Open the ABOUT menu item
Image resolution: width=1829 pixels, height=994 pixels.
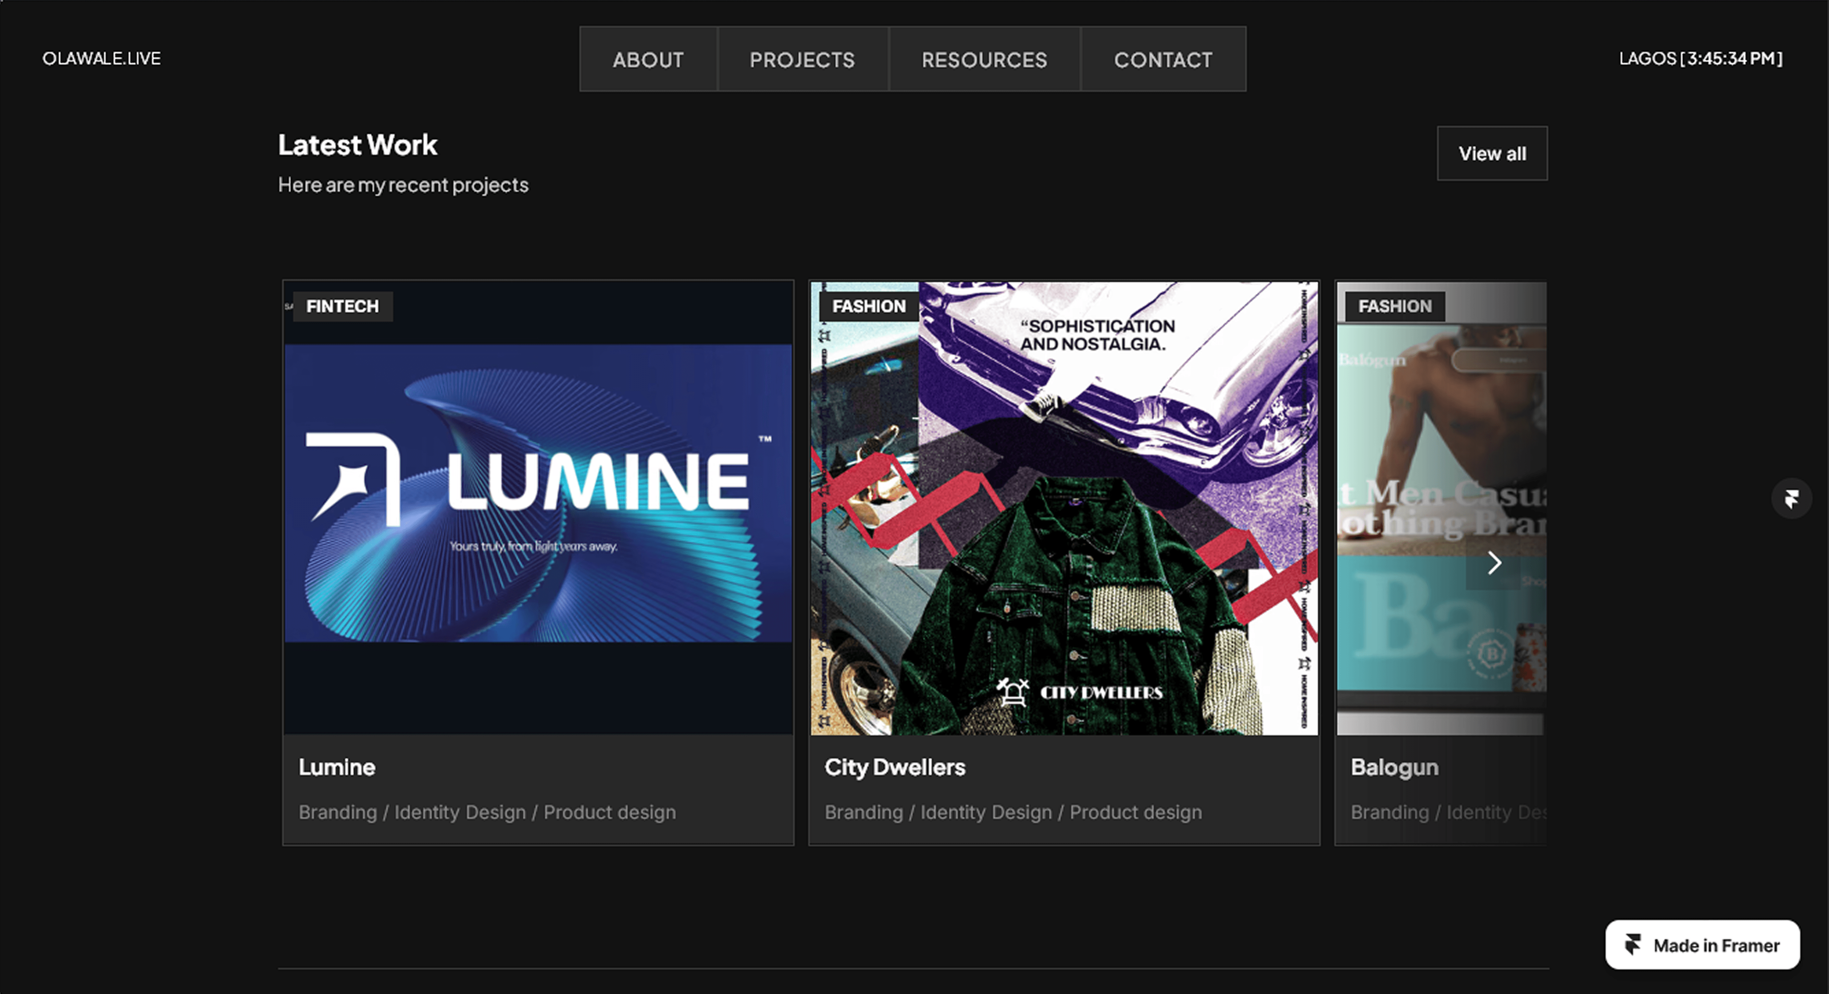coord(648,60)
